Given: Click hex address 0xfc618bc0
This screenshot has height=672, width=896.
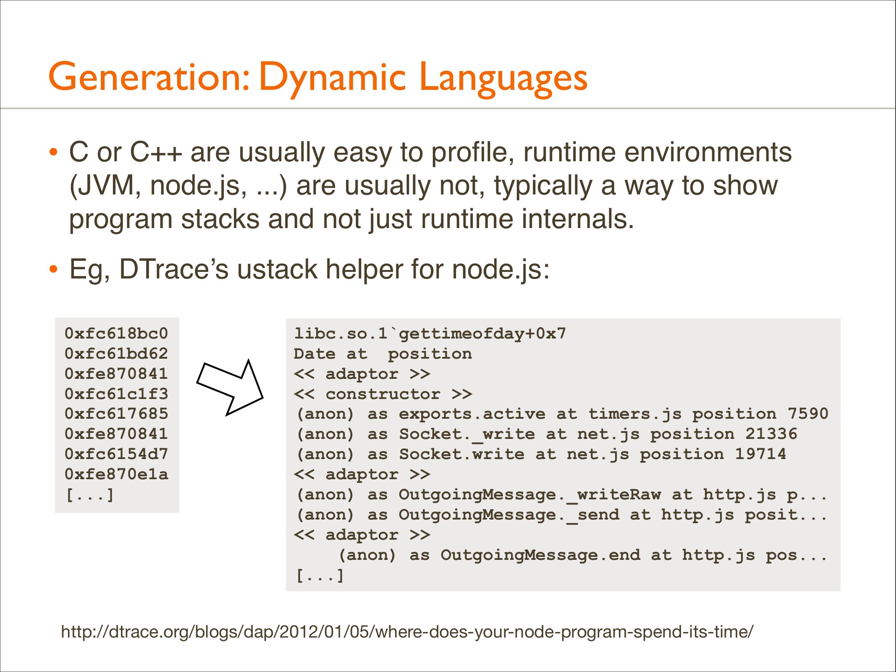Looking at the screenshot, I should [116, 333].
